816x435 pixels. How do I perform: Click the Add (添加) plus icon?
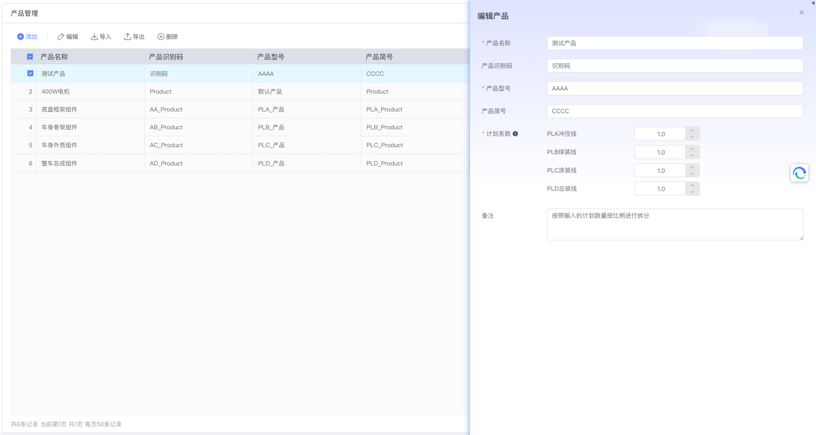pyautogui.click(x=20, y=37)
